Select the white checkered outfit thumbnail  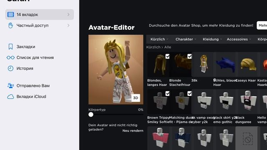pyautogui.click(x=224, y=138)
